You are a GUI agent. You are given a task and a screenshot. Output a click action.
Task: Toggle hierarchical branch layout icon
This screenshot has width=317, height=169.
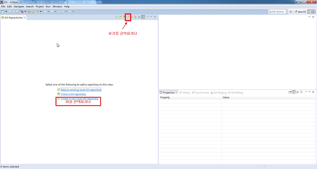click(139, 17)
